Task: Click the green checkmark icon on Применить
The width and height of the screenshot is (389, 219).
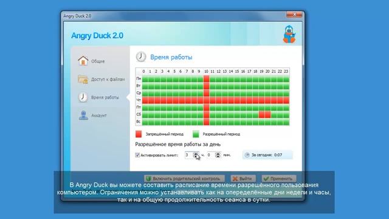Action: coord(266,178)
